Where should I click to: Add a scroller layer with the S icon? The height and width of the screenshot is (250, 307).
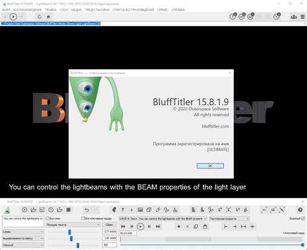click(x=131, y=210)
